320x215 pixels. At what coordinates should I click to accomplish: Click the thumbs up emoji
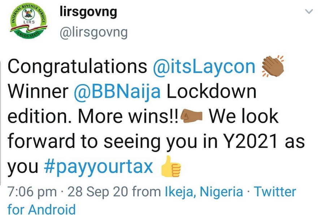[x=170, y=166]
